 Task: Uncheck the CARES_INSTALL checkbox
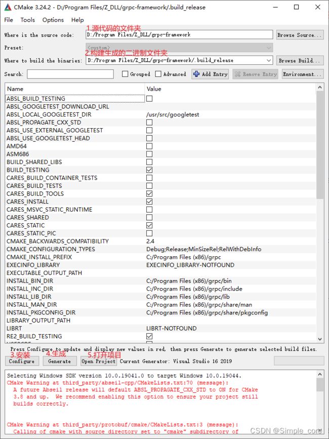click(149, 202)
